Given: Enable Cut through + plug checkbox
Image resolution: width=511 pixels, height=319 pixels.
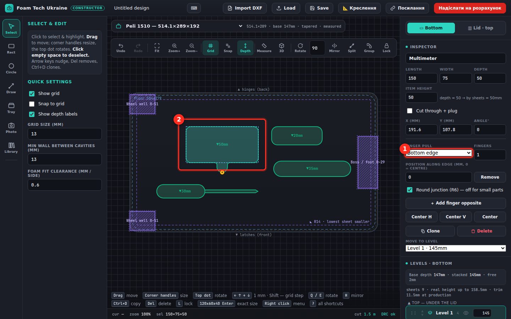Looking at the screenshot, I should tap(410, 111).
